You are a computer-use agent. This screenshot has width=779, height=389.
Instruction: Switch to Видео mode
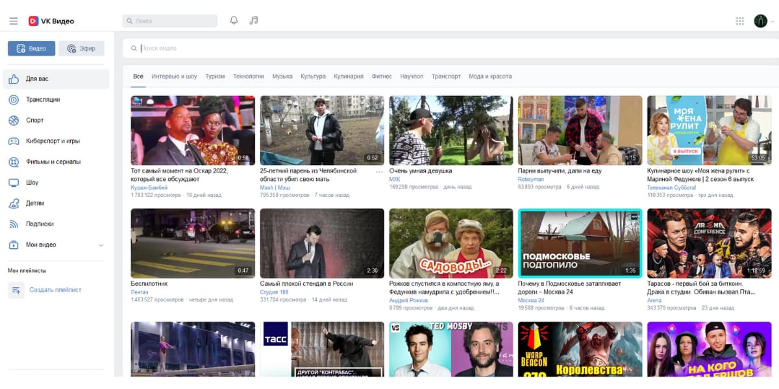click(x=31, y=49)
